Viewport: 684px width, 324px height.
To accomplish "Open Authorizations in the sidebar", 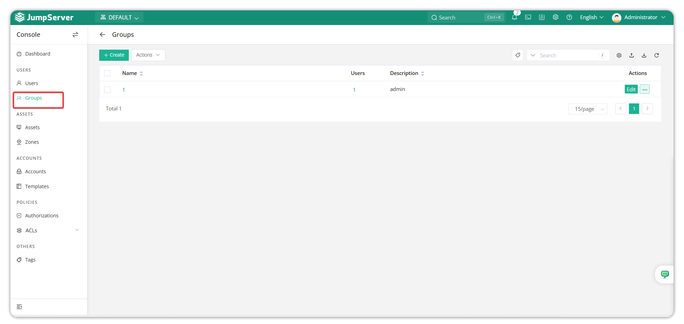I will click(x=42, y=216).
